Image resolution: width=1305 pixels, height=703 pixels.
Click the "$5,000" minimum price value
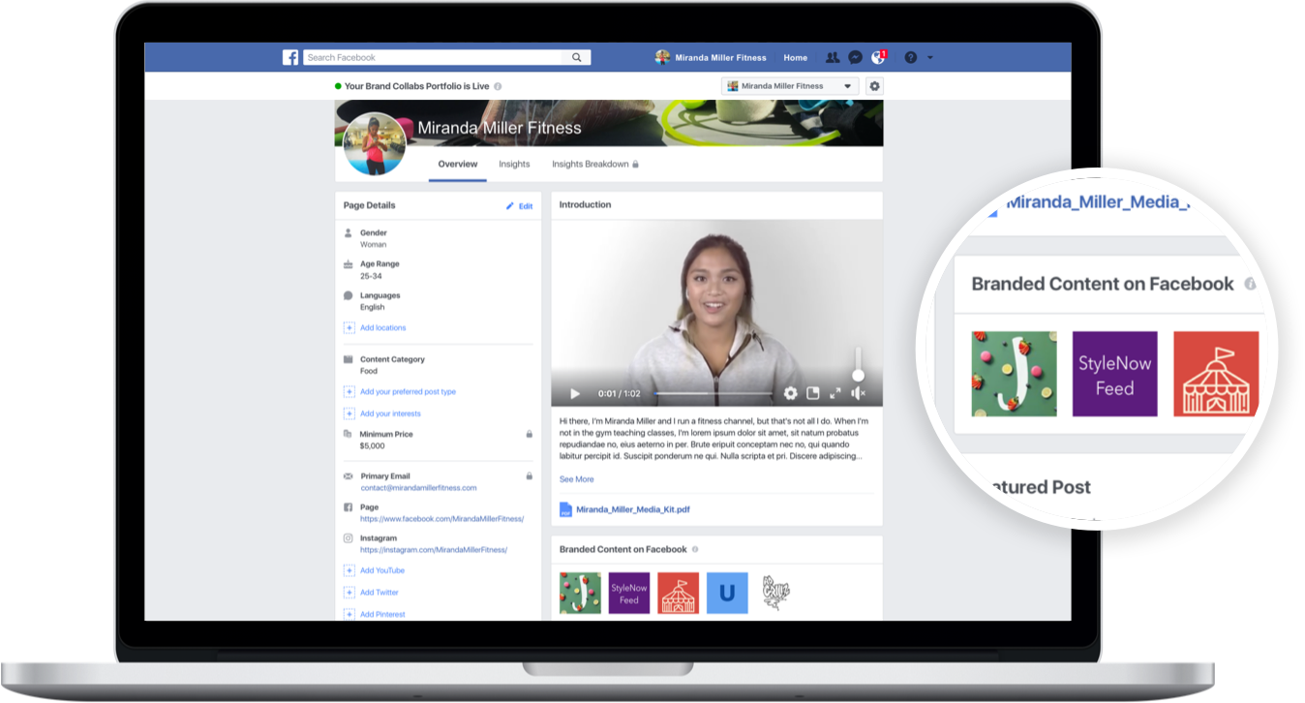(373, 445)
